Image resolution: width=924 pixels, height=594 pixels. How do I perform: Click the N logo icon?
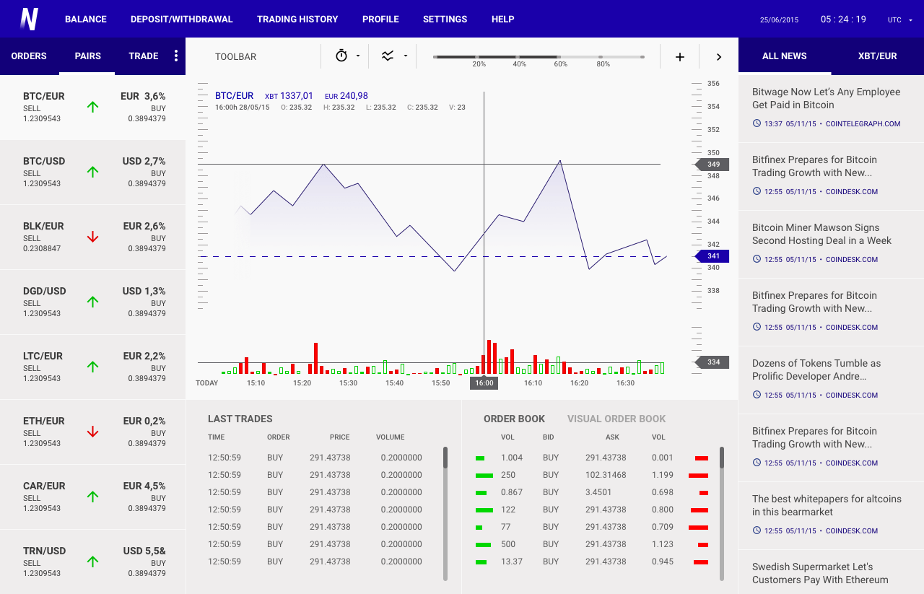pyautogui.click(x=29, y=19)
